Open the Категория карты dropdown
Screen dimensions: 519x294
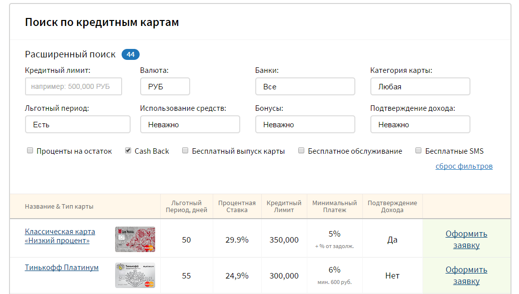click(x=420, y=86)
